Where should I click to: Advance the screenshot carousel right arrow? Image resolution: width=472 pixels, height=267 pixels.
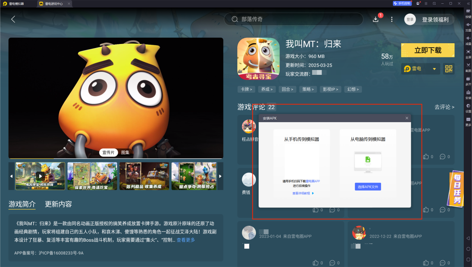pos(220,176)
